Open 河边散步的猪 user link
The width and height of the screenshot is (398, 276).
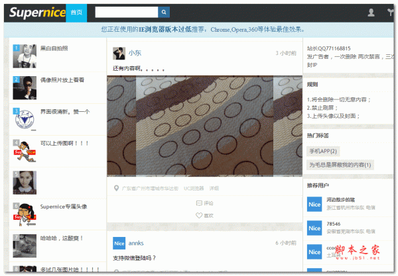pyautogui.click(x=341, y=200)
